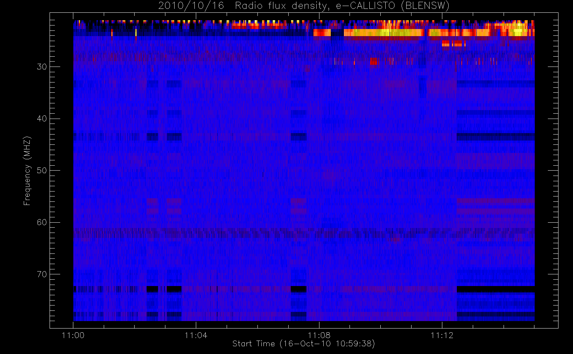Click the "Start Time (16-Oct-10 10:59:38)" label

tap(303, 344)
